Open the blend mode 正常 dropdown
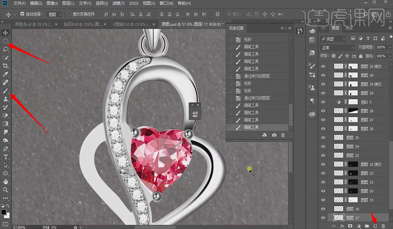Image resolution: width=393 pixels, height=229 pixels. tap(337, 47)
